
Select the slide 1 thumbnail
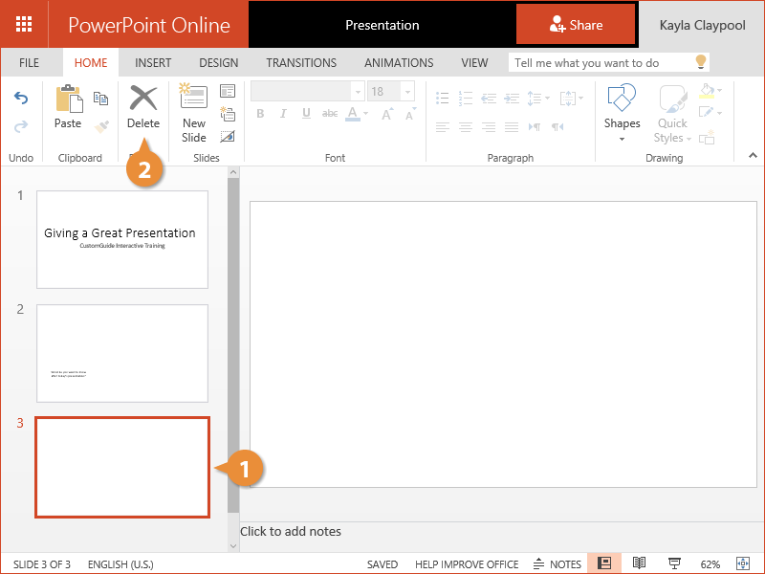click(121, 239)
